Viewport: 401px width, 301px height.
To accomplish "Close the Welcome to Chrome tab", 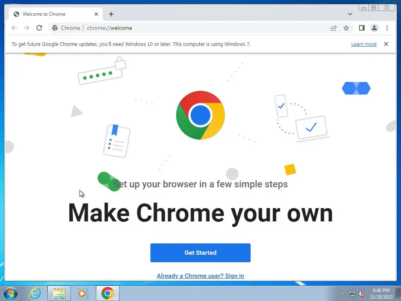I will pos(96,14).
